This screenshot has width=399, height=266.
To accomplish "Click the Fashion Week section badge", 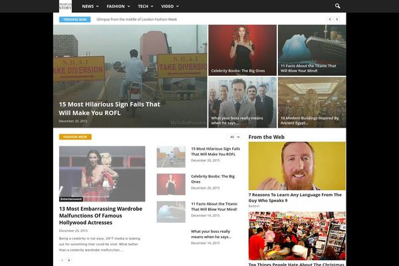I will 75,137.
